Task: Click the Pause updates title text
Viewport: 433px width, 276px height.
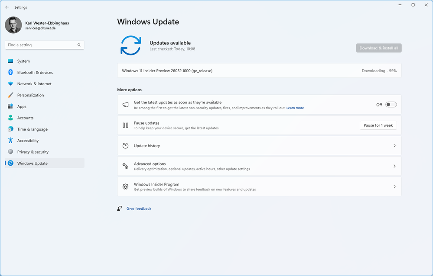Action: click(x=147, y=123)
